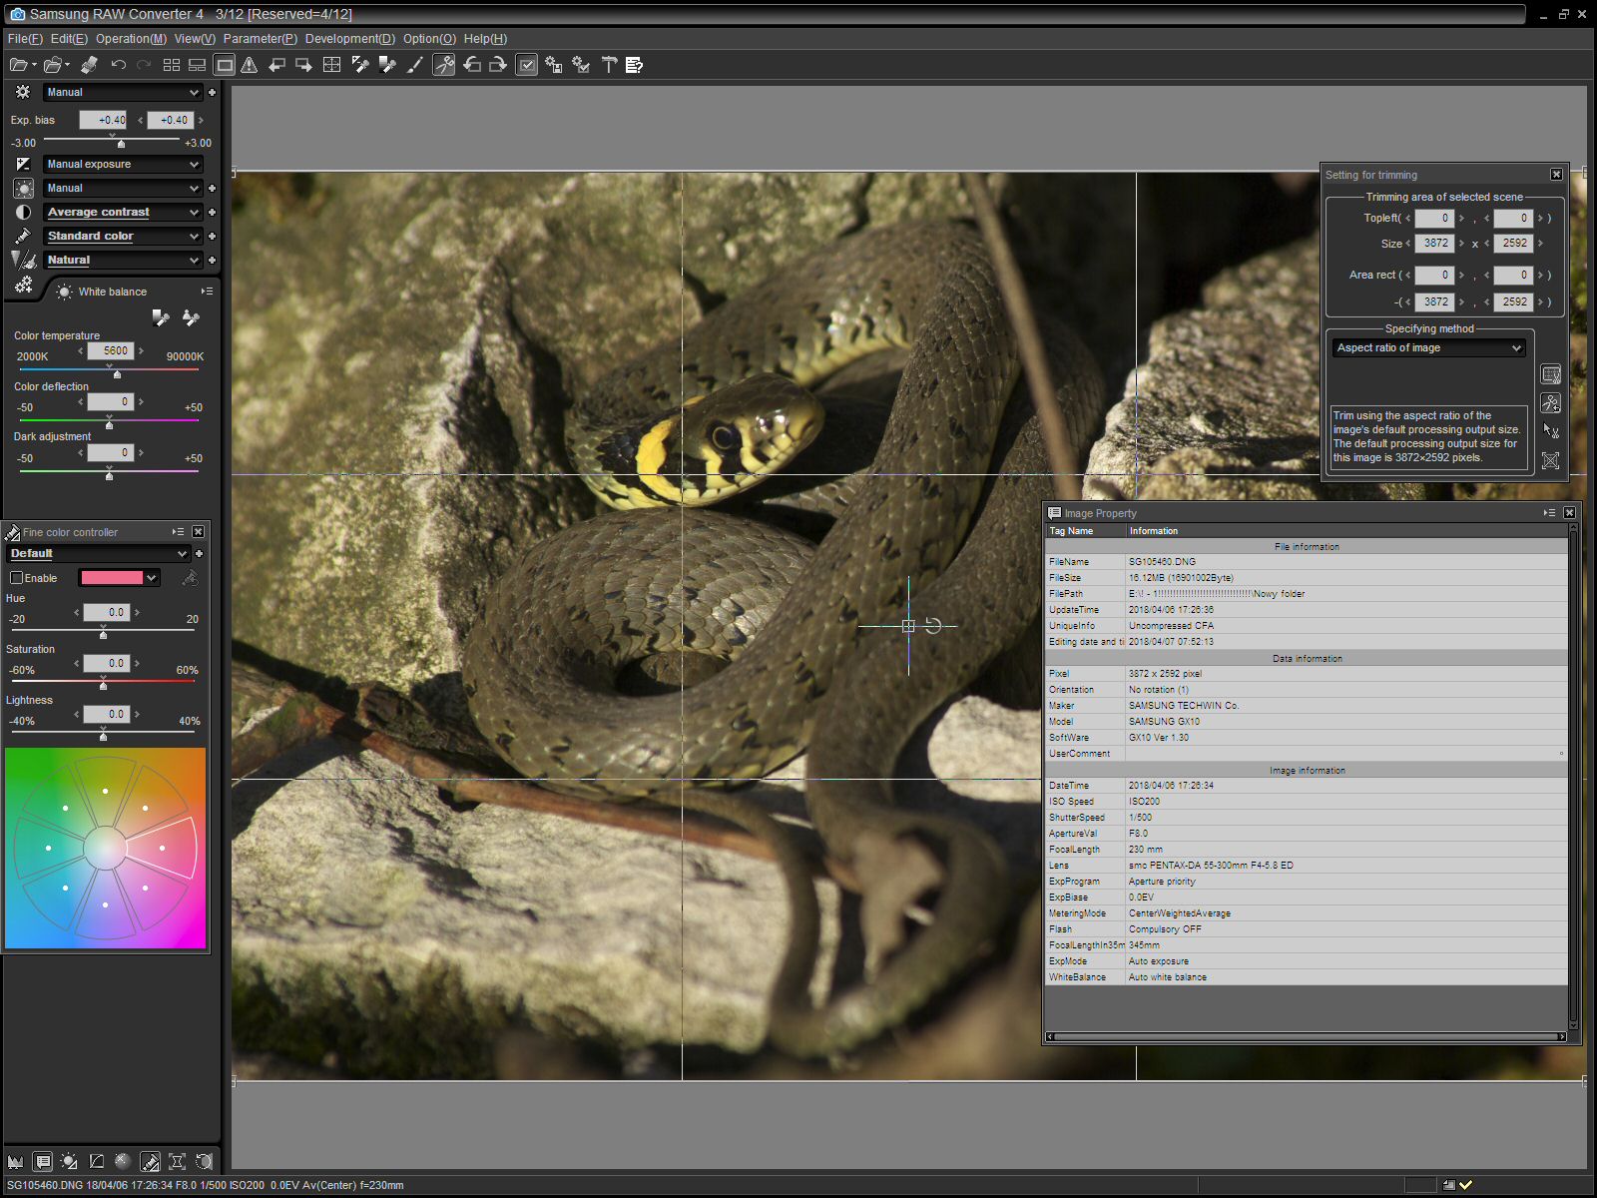This screenshot has height=1198, width=1597.
Task: Toggle the reserve development check icon
Action: (527, 65)
